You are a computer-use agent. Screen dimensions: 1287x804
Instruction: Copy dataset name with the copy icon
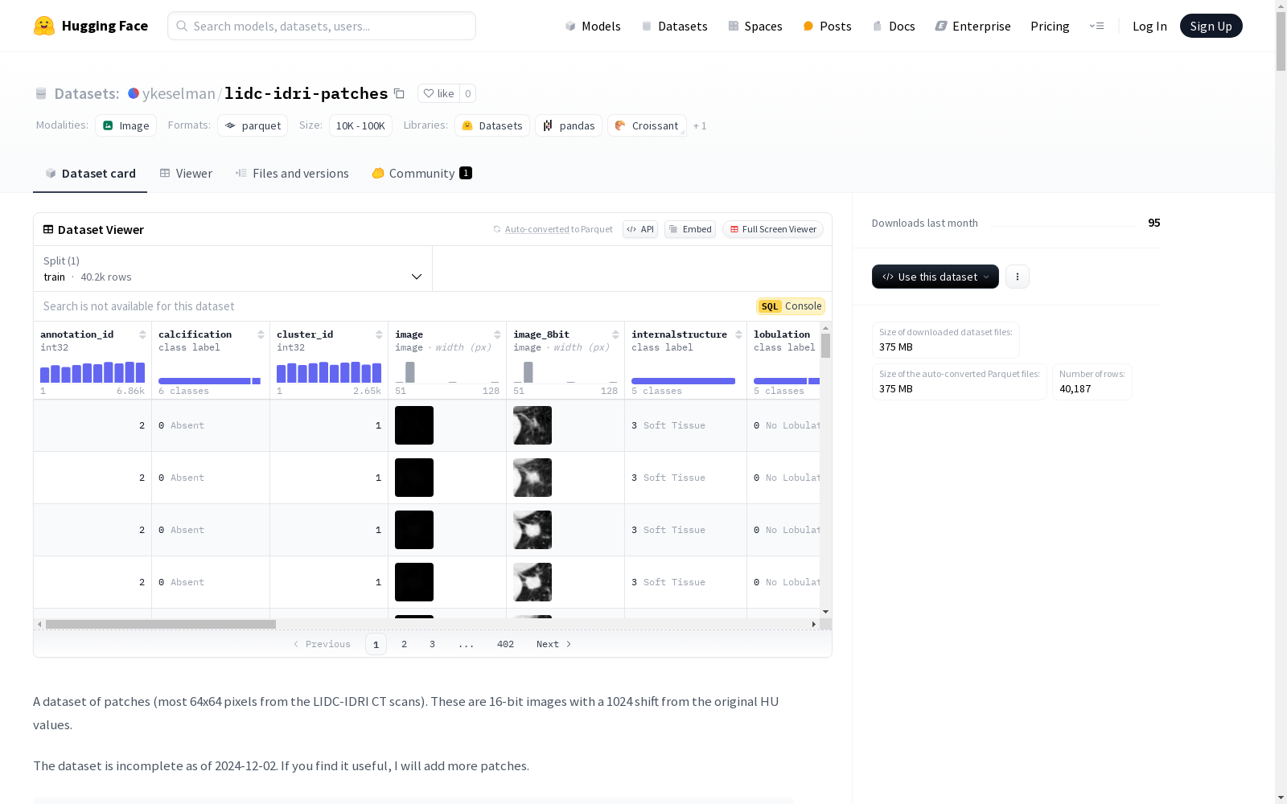(399, 93)
